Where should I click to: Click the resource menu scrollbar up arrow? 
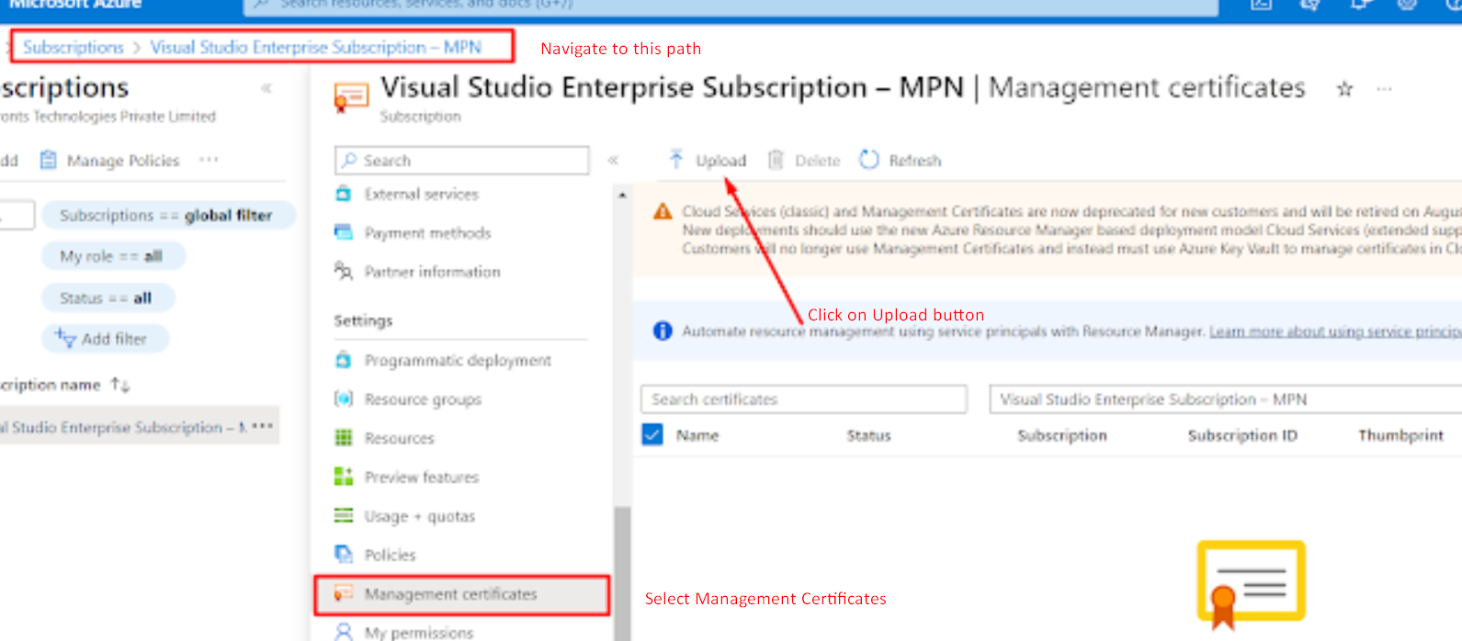pyautogui.click(x=622, y=195)
